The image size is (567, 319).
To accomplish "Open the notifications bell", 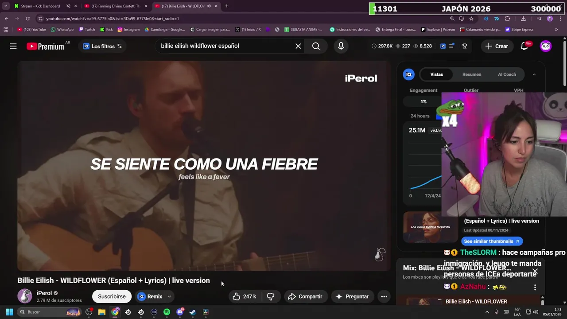I will point(524,46).
